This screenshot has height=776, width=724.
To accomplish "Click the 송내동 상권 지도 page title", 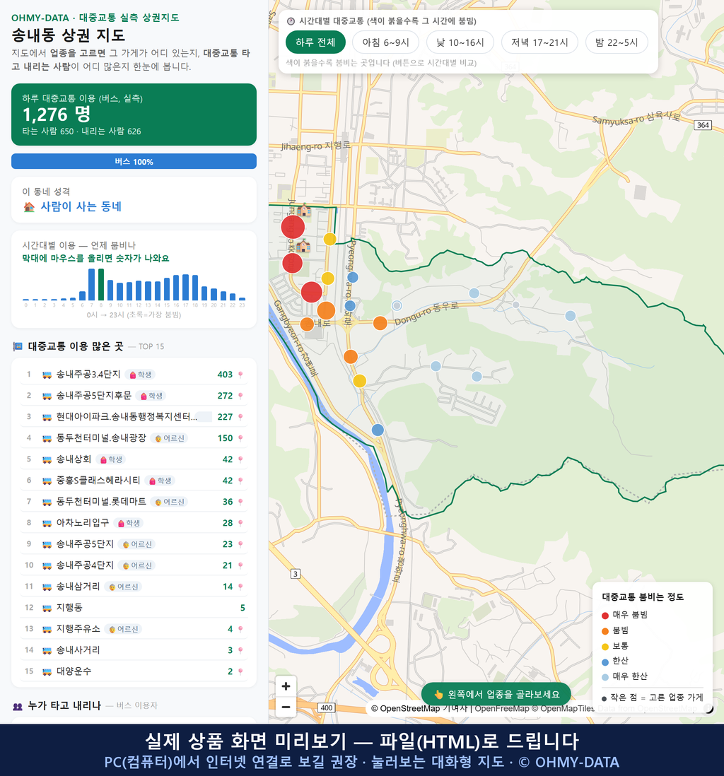I will [x=69, y=35].
